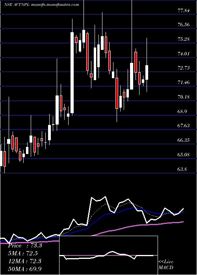Click the Price : 73.3 readout
This screenshot has width=197, height=275.
(25, 246)
